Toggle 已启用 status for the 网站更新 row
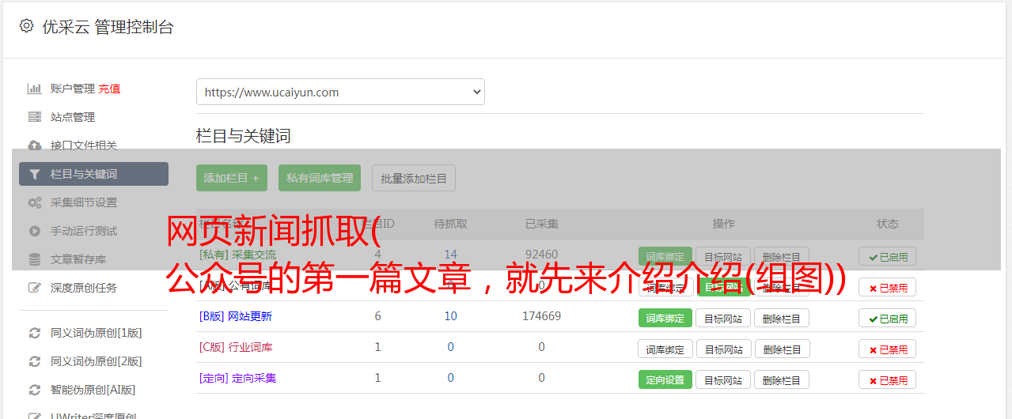1012x419 pixels. (x=888, y=318)
